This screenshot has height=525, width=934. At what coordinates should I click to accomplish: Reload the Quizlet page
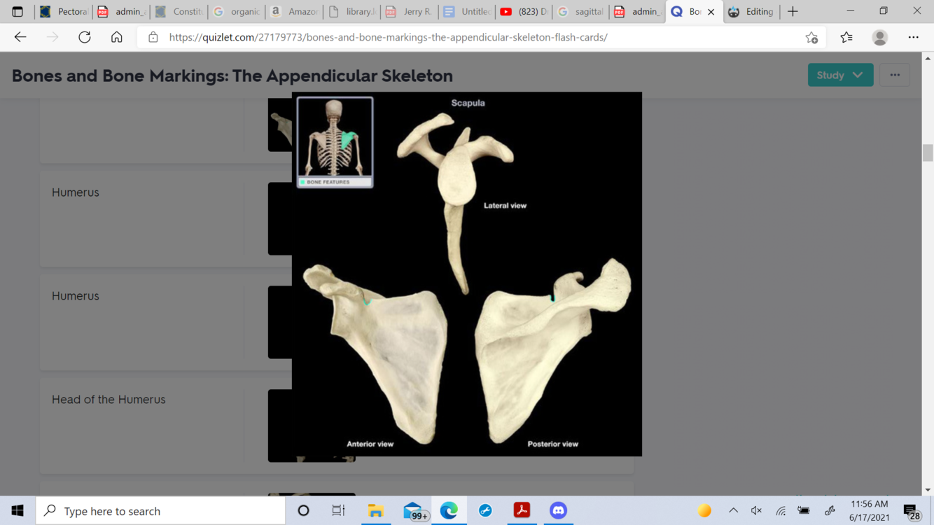(x=85, y=37)
